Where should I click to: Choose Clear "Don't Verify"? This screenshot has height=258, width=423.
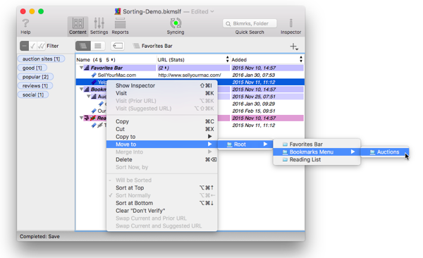[x=162, y=211]
